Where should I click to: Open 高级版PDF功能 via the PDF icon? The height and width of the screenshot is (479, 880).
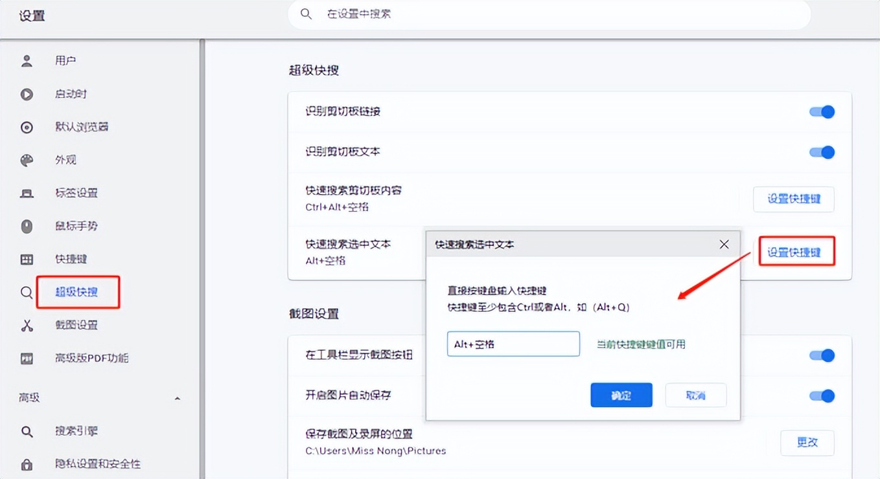(x=27, y=359)
